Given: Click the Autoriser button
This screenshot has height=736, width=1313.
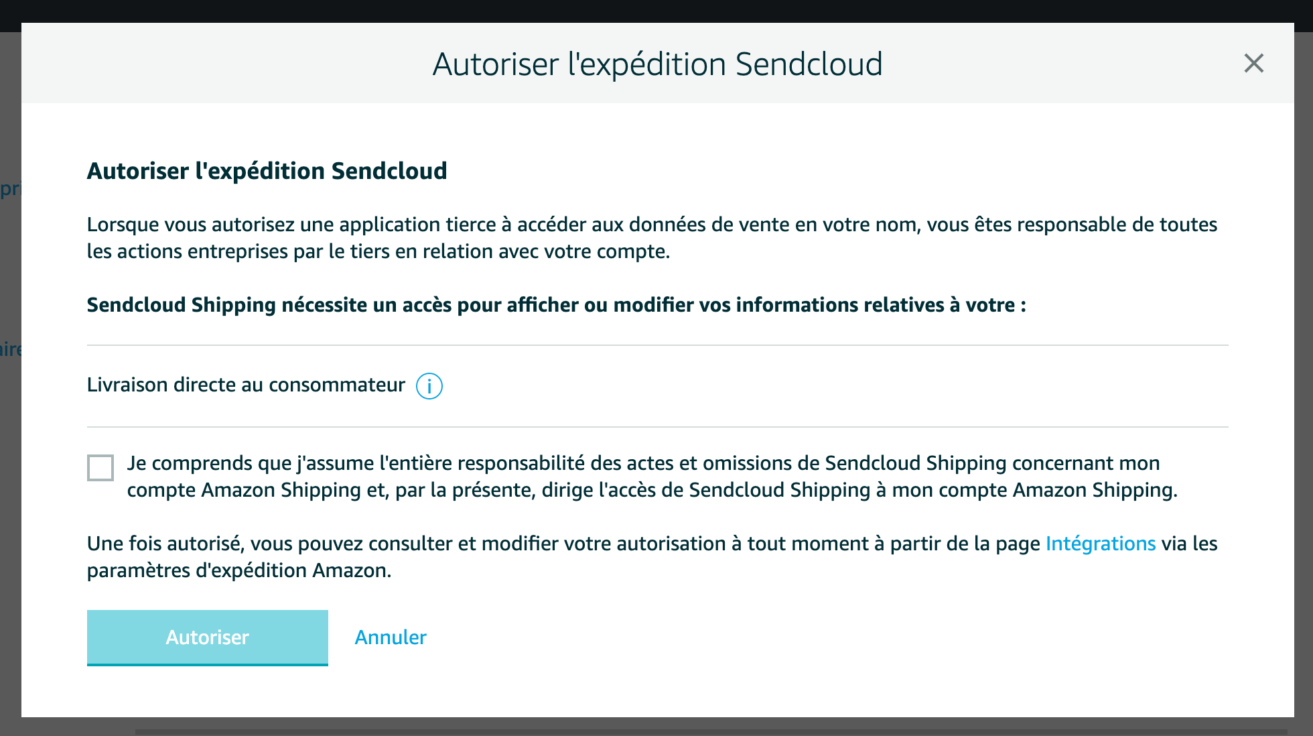Looking at the screenshot, I should tap(208, 637).
